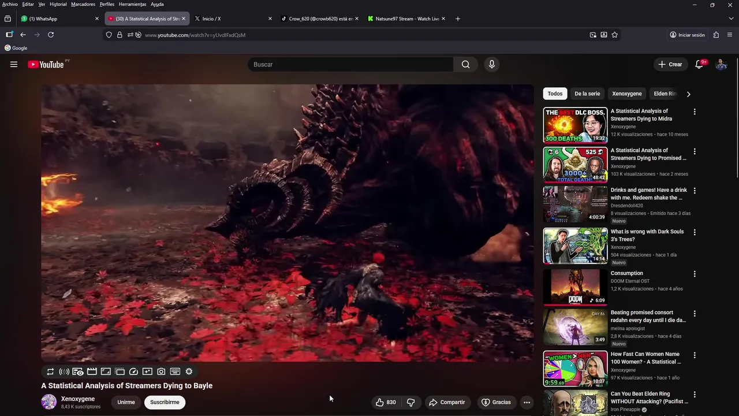The image size is (739, 416).
Task: Open options for Consumption video
Action: click(x=695, y=274)
